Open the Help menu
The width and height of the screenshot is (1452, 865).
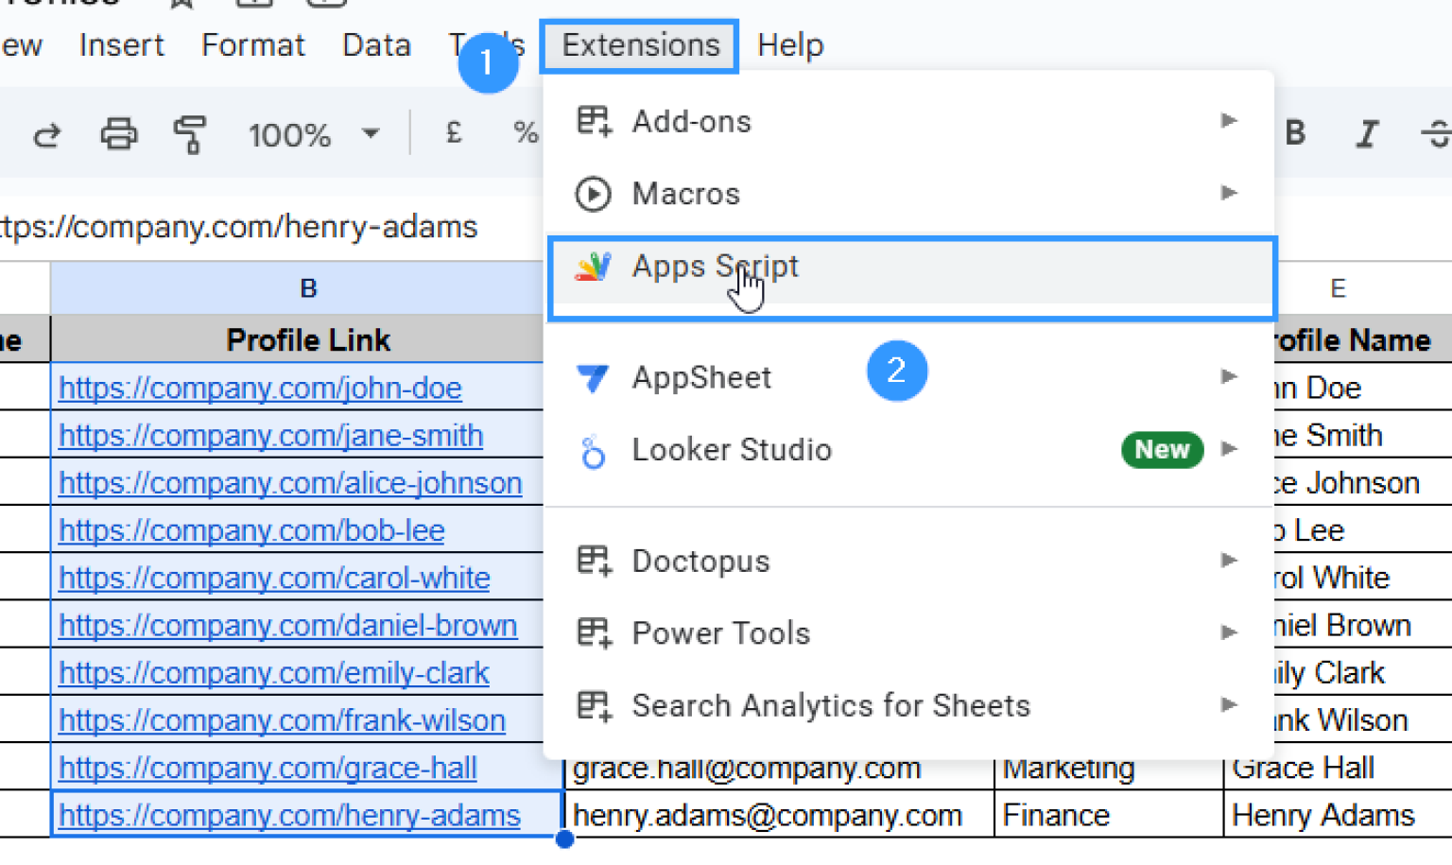(x=790, y=44)
